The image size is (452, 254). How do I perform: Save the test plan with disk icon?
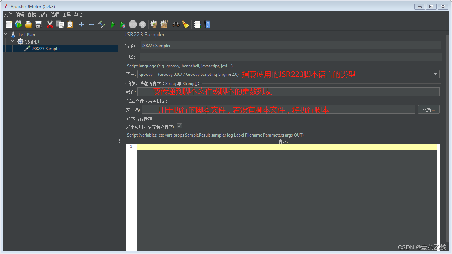(38, 24)
